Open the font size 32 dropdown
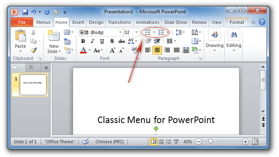 point(136,32)
